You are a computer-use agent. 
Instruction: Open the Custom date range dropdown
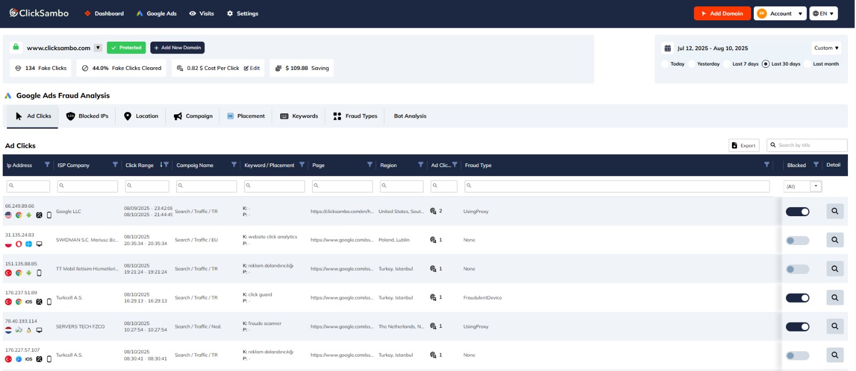[826, 48]
